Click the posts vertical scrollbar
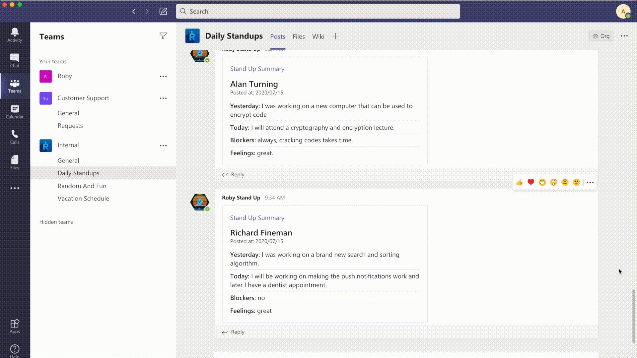637x358 pixels. click(x=633, y=317)
